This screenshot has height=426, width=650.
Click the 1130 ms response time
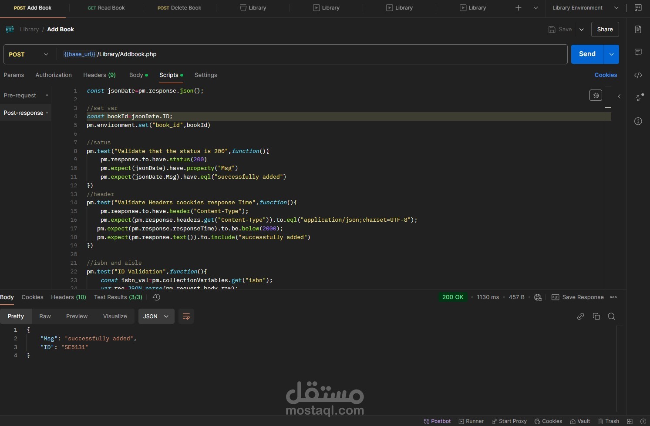[x=488, y=297]
